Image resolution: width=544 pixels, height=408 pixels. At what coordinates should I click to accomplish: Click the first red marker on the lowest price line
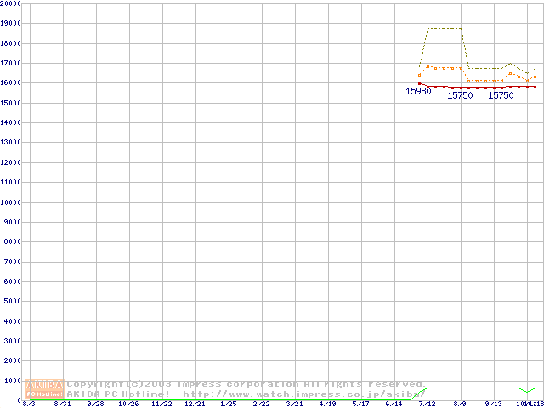419,83
